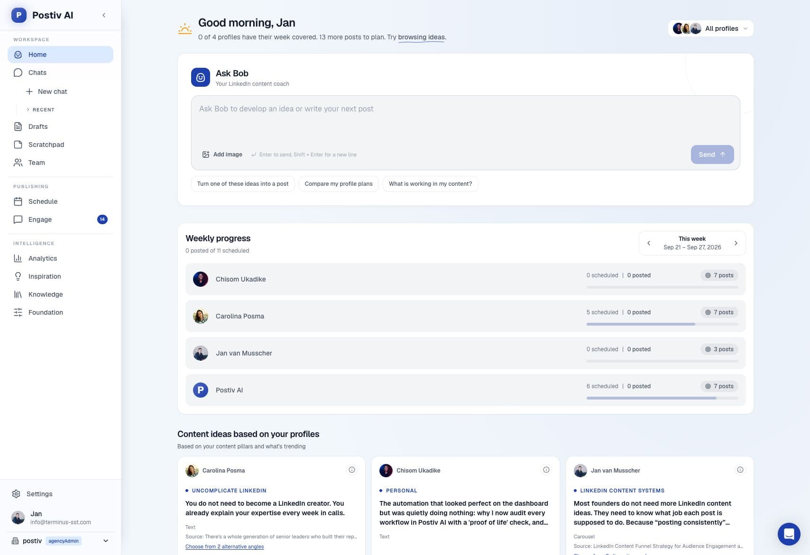Choose 'What is working in my content?' suggestion
810x555 pixels.
431,184
